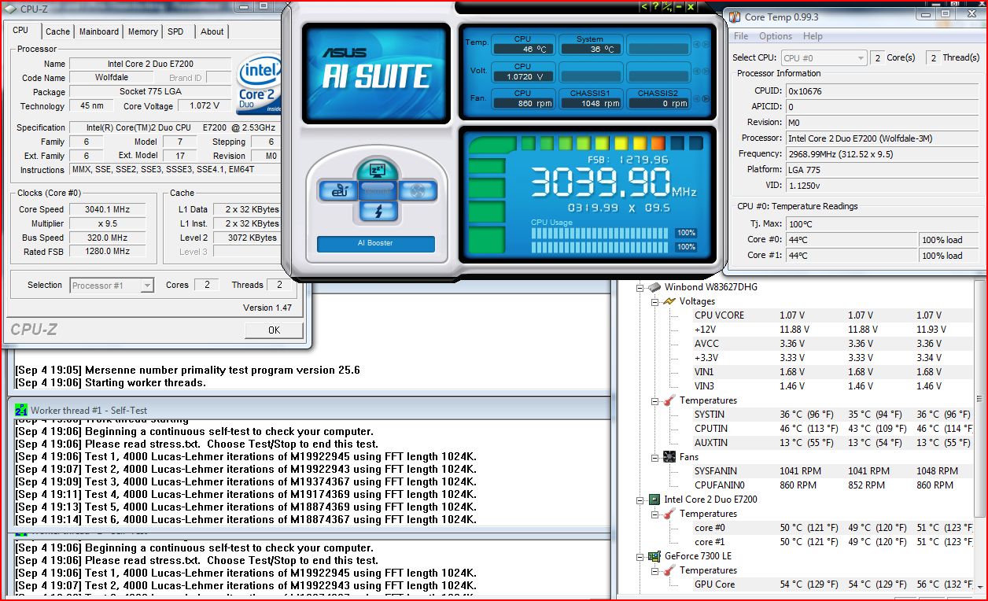
Task: Click the lightning bolt button in AI Suite
Action: point(378,211)
